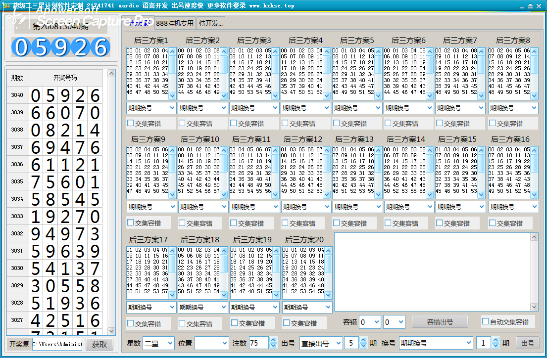Open the 直接出号 dropdown
Viewport: 547px width, 358px height.
tap(321, 343)
